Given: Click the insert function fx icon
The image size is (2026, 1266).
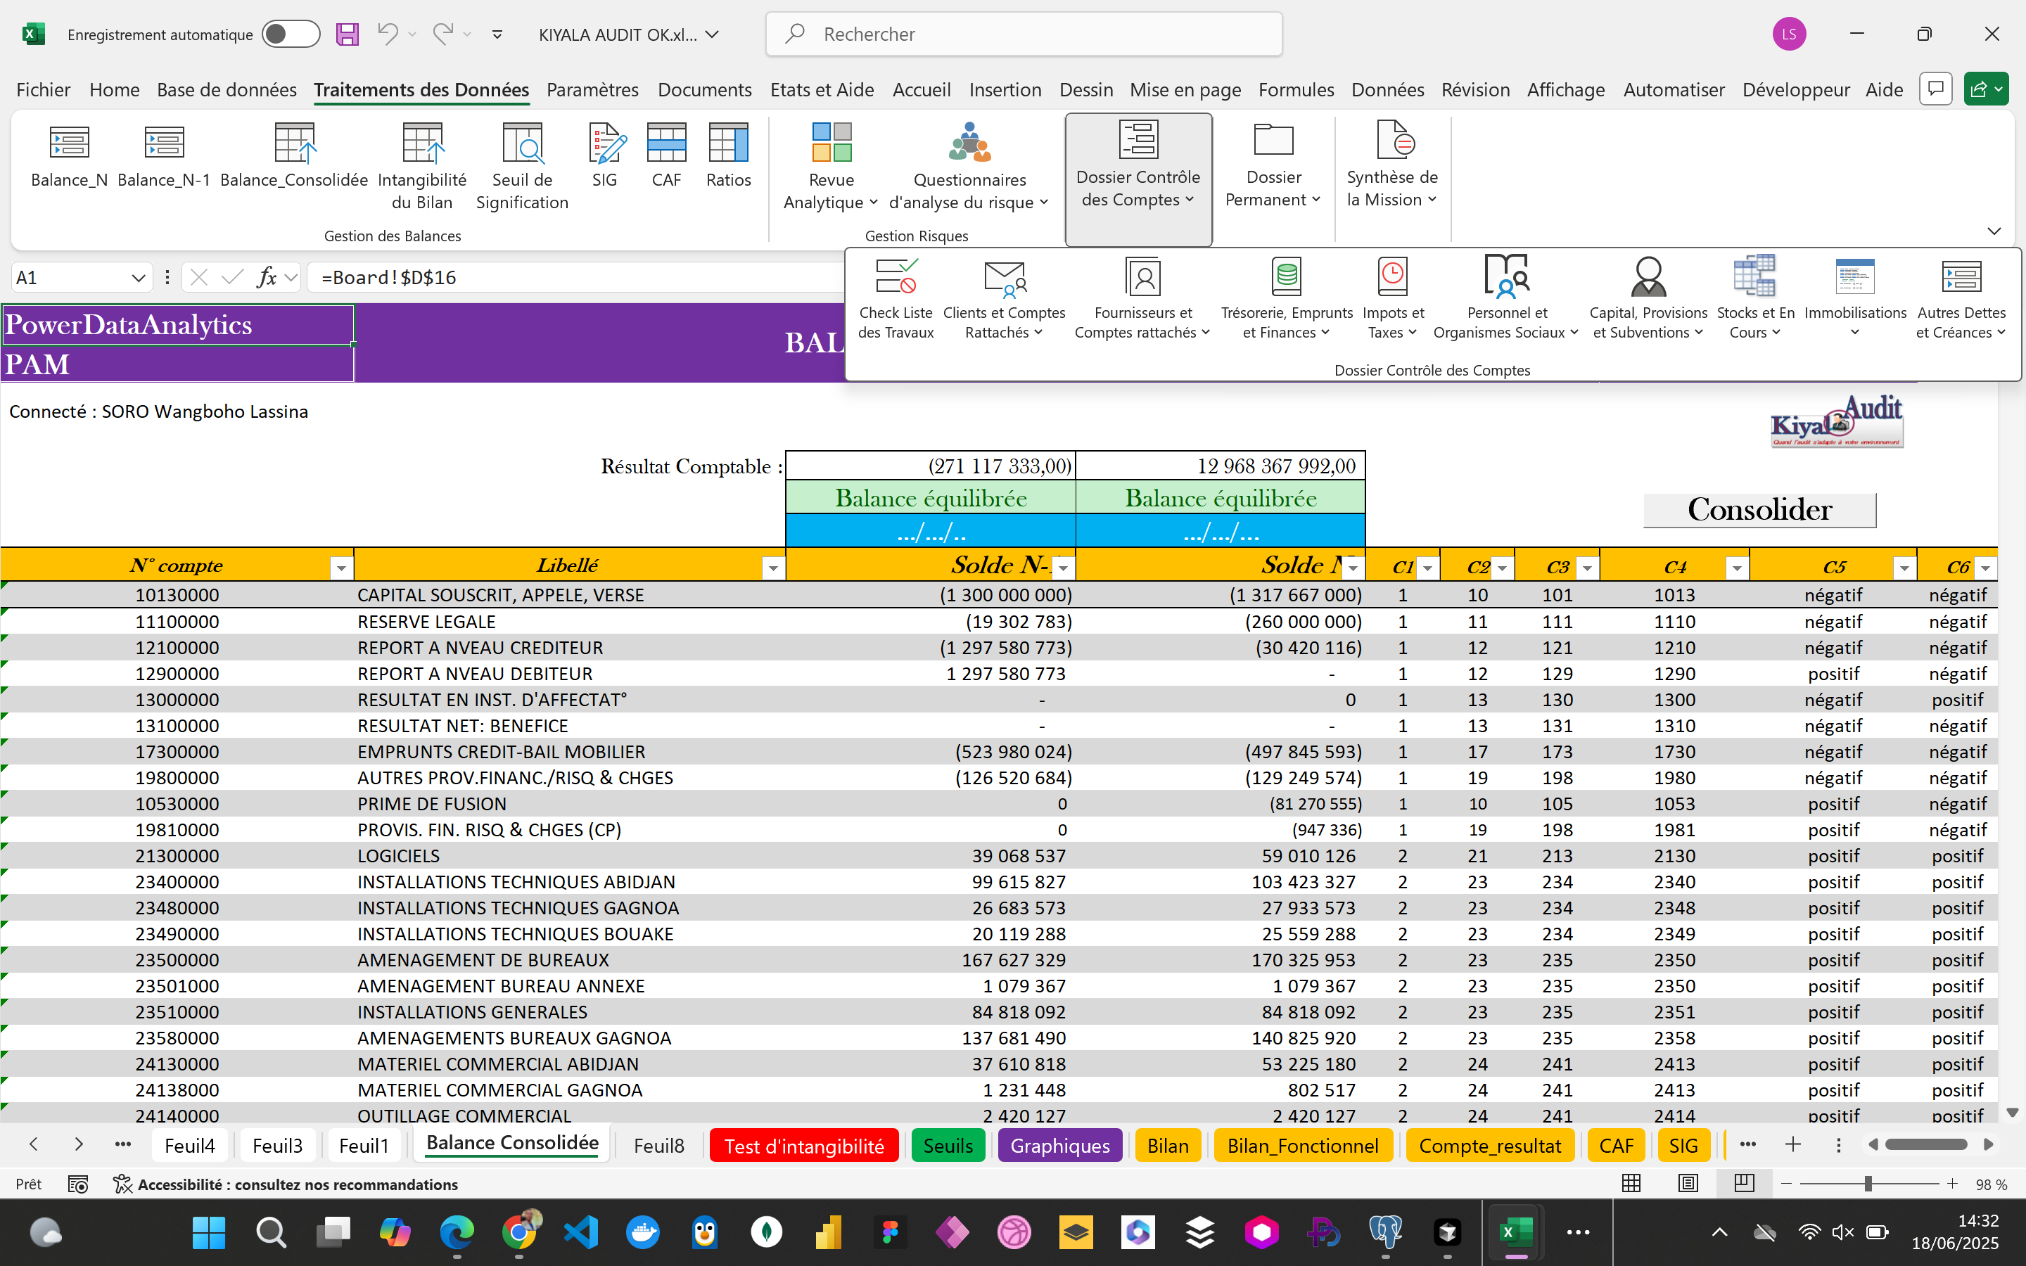Looking at the screenshot, I should tap(267, 277).
